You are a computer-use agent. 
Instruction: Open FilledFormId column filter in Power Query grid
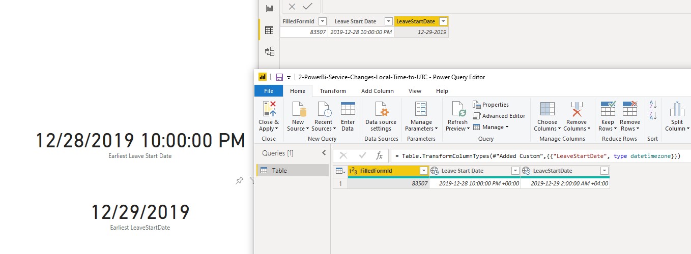click(x=424, y=171)
